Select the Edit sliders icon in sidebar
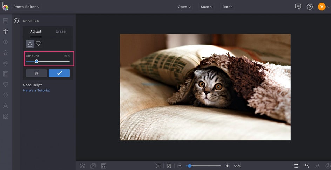The height and width of the screenshot is (170, 331). pos(6,31)
